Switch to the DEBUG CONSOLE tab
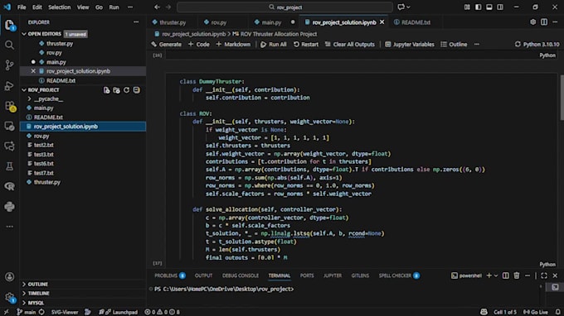The image size is (564, 316). pyautogui.click(x=241, y=275)
